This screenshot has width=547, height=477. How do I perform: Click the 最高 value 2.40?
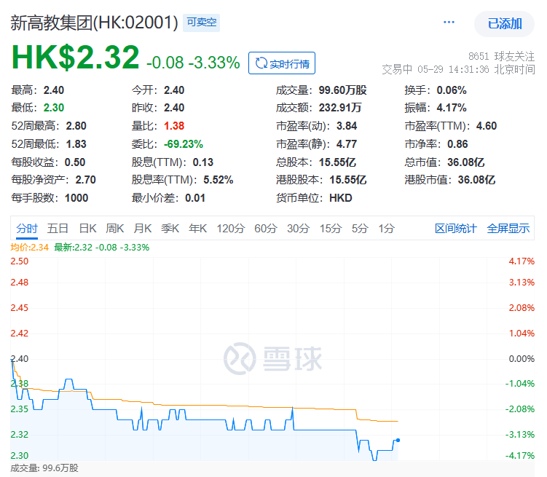click(x=54, y=90)
